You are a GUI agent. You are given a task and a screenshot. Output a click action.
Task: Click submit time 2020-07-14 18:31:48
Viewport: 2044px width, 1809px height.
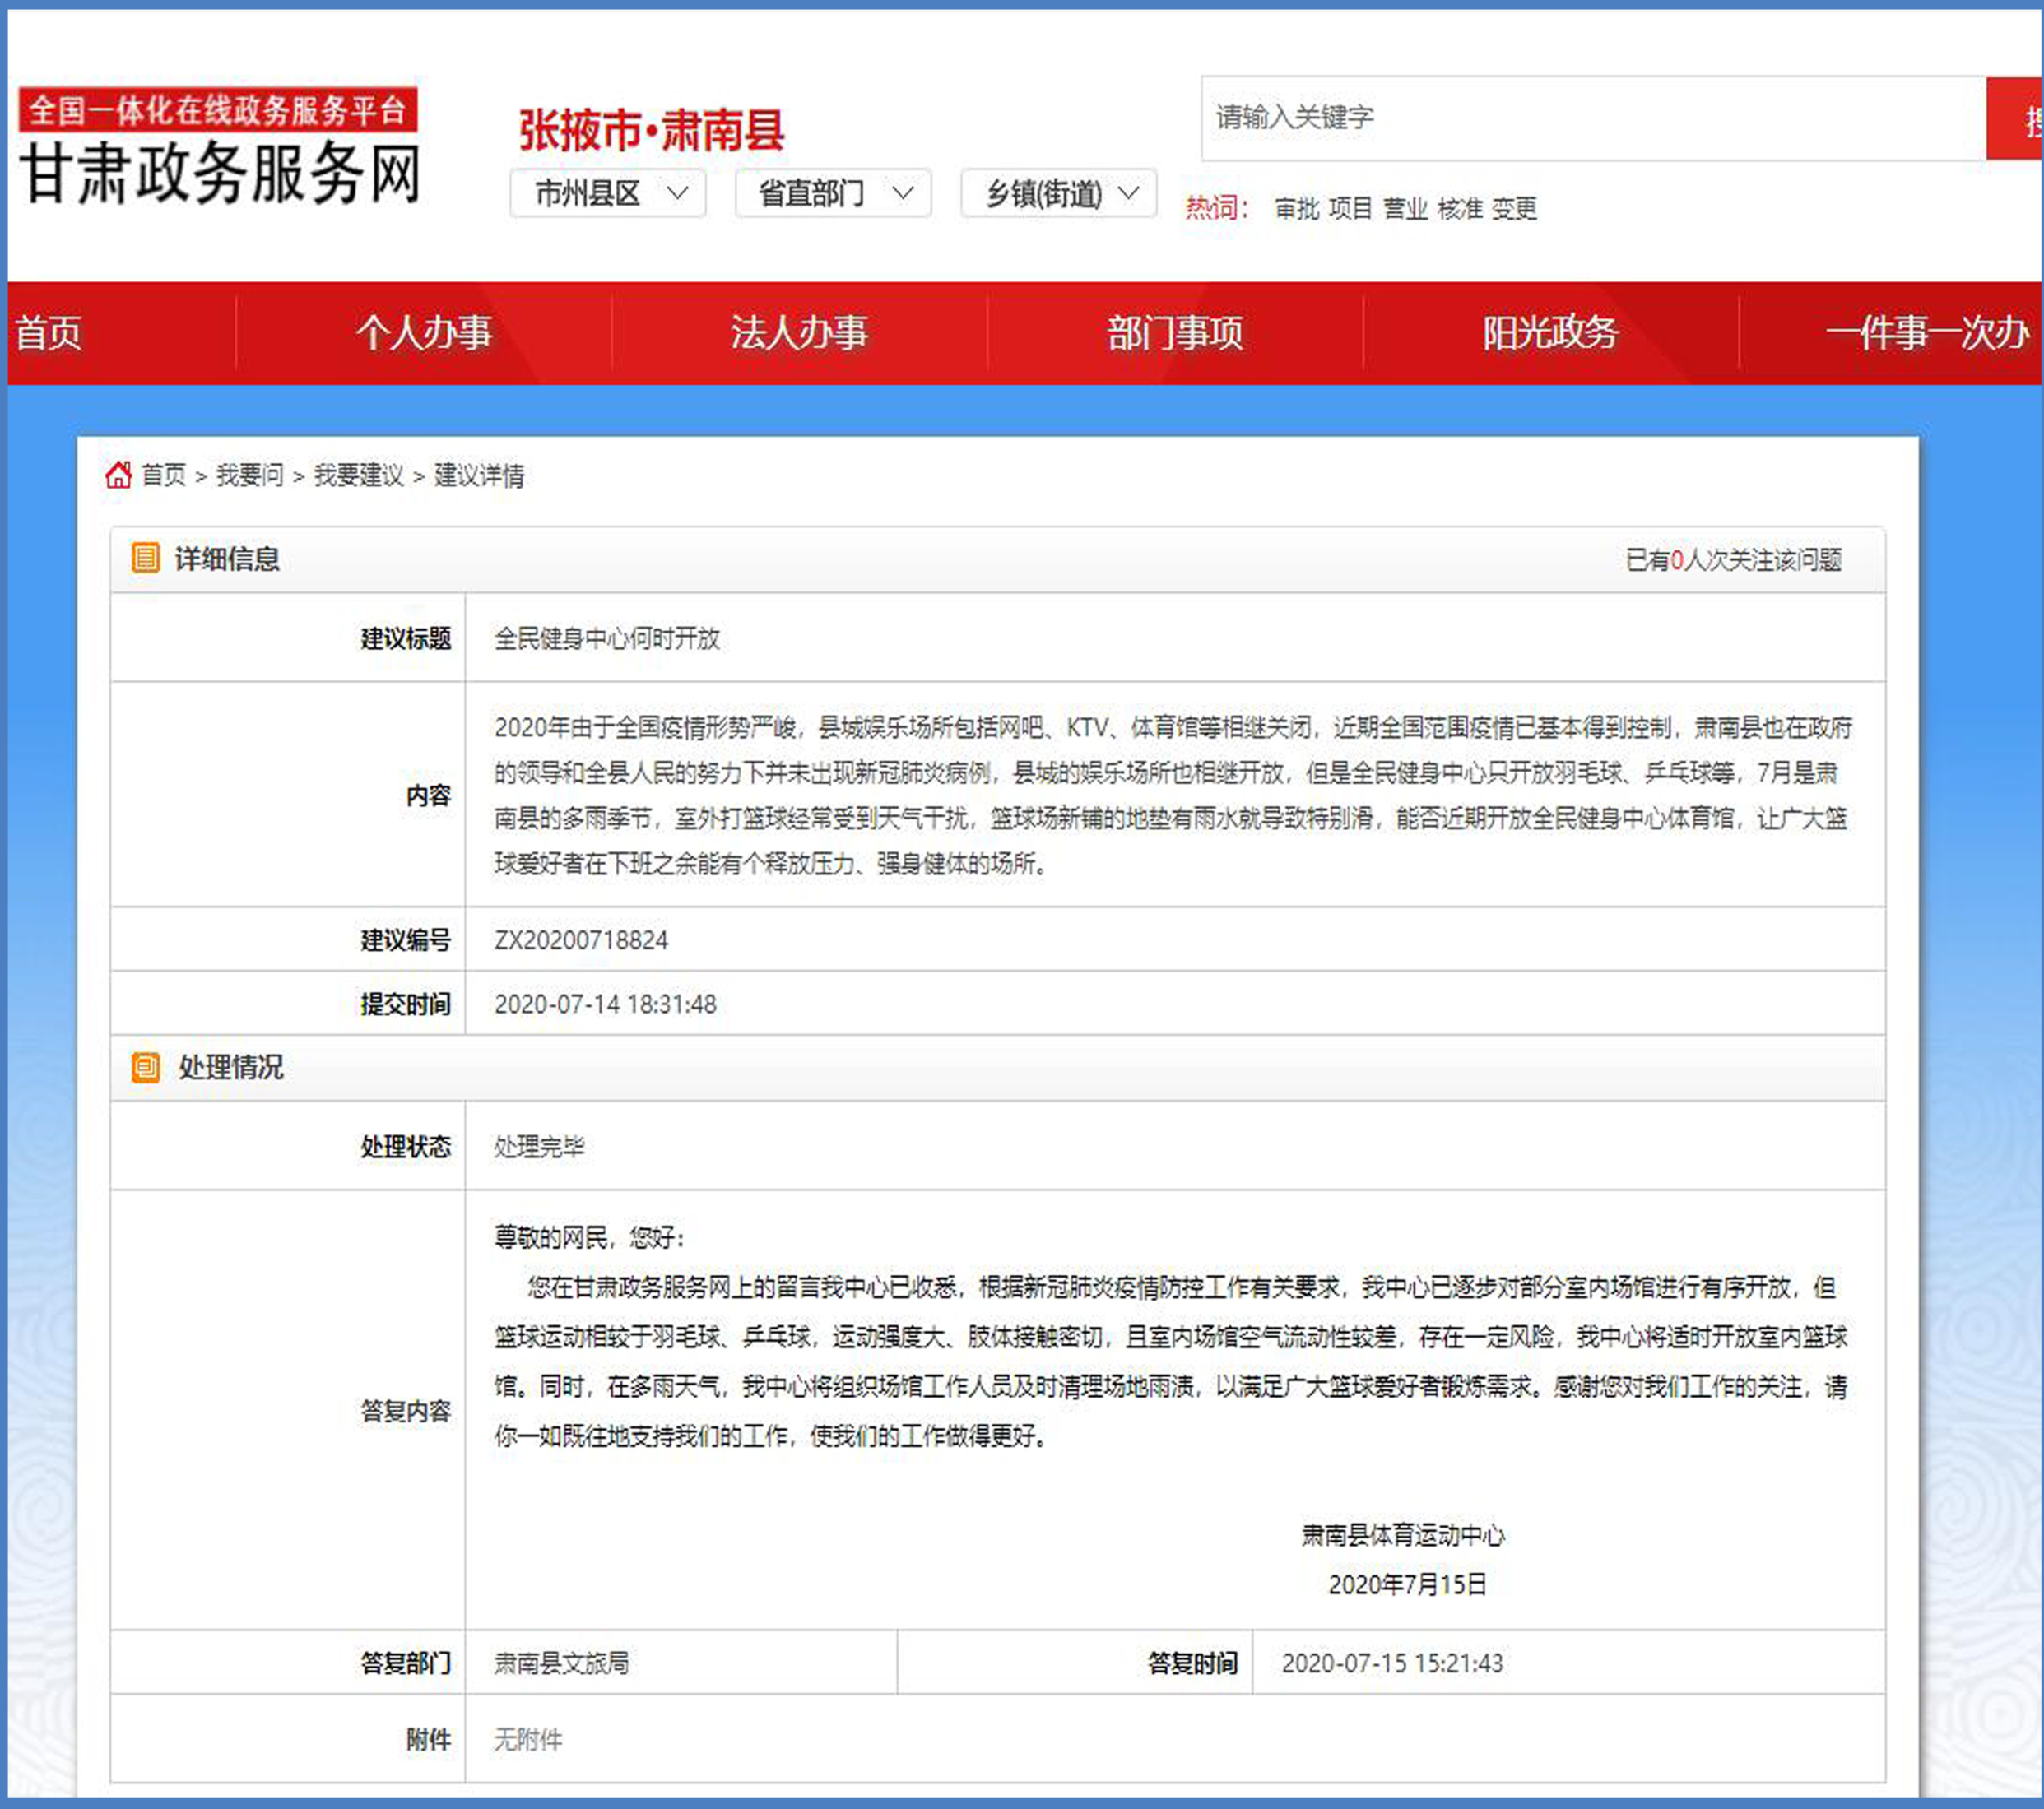(x=605, y=1004)
